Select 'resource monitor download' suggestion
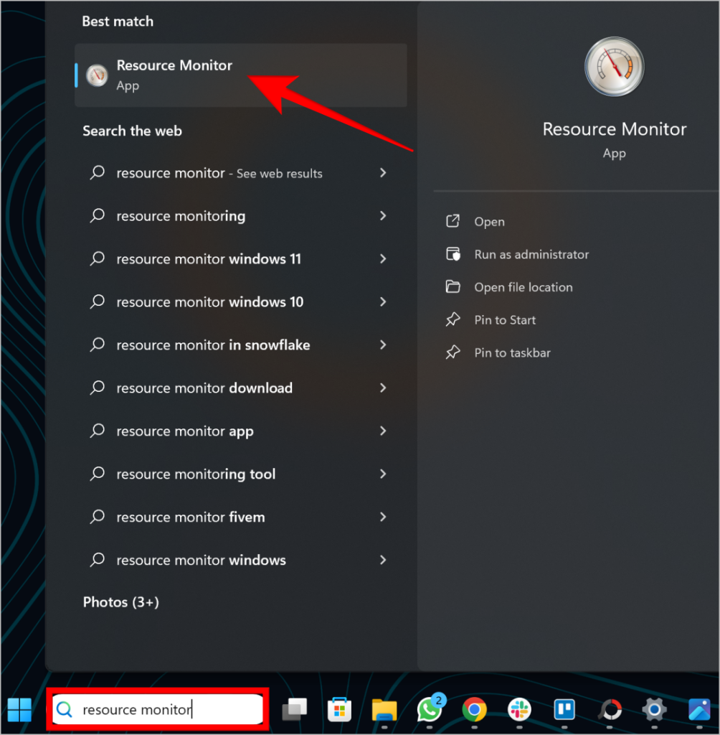 tap(240, 388)
